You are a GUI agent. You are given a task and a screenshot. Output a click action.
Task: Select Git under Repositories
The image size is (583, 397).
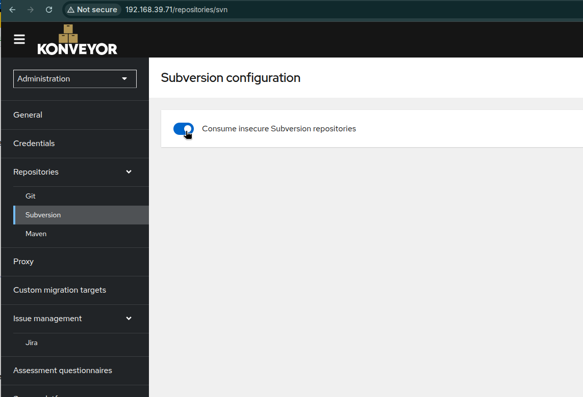[x=31, y=196]
